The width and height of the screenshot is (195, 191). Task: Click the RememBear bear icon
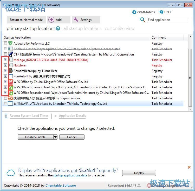tap(10, 71)
